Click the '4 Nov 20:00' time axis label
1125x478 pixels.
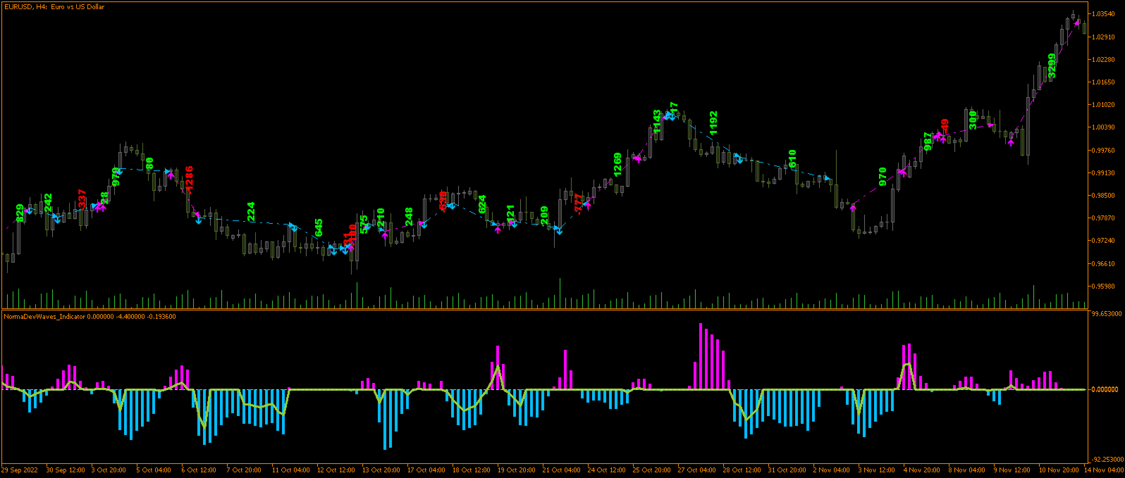[x=922, y=470]
